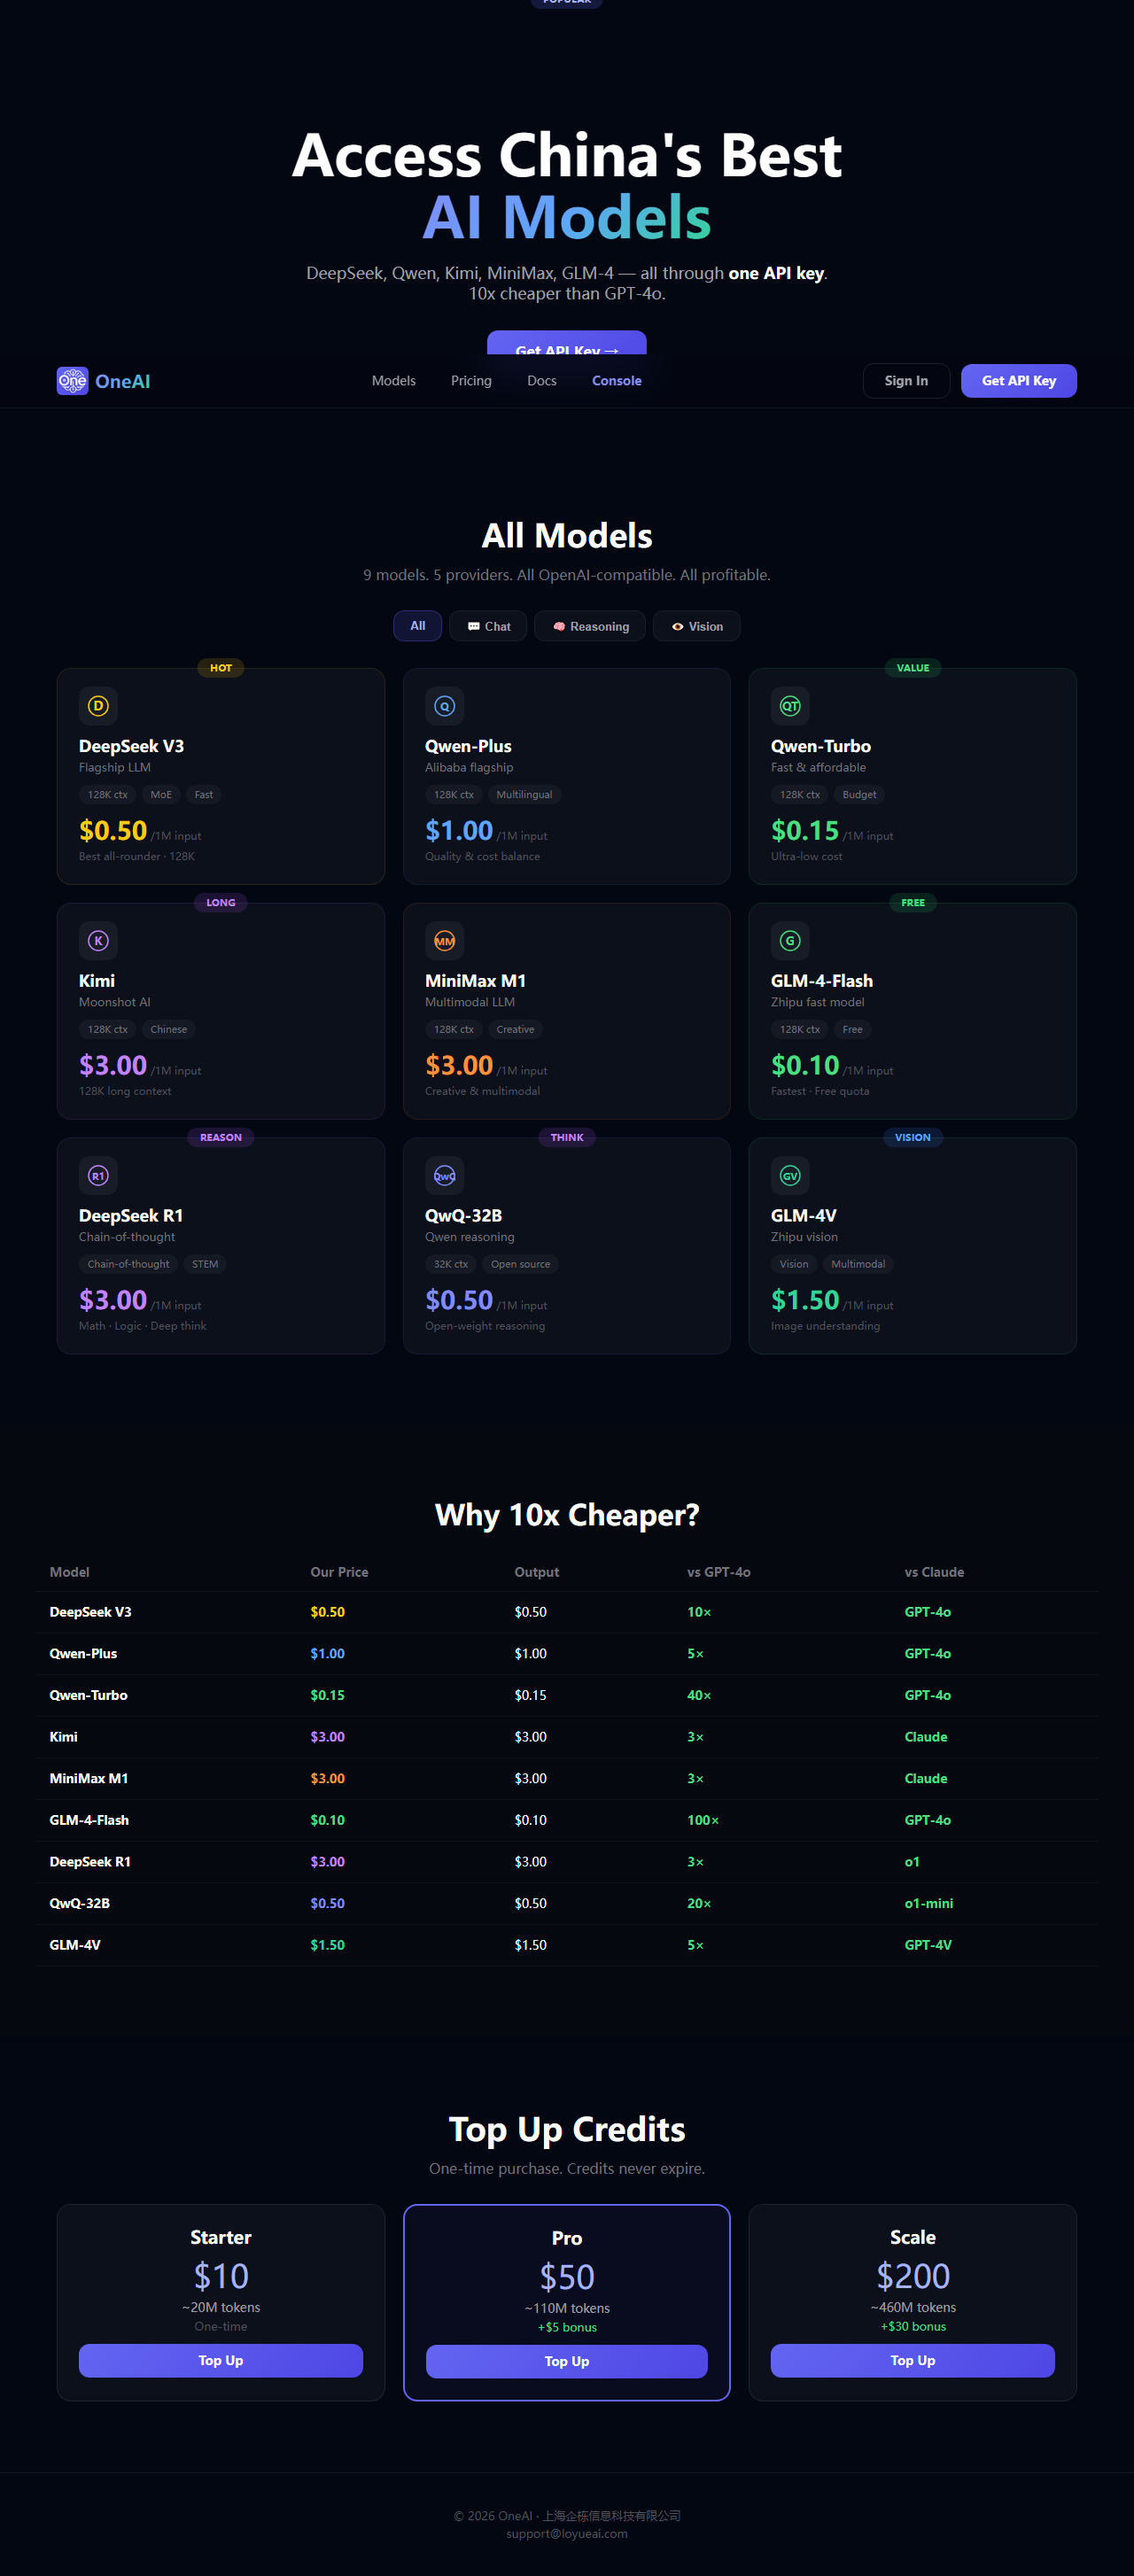Click the Chain-of-thought tag on DeepSeek R1
Image resolution: width=1134 pixels, height=2576 pixels.
pyautogui.click(x=128, y=1264)
